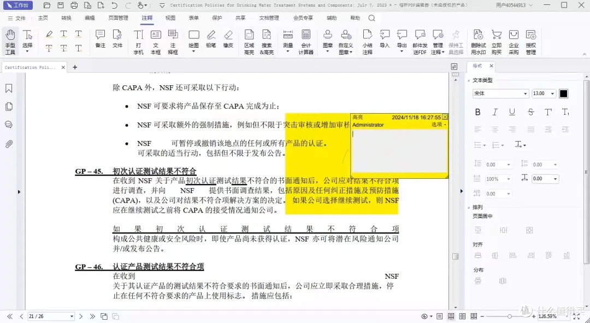This screenshot has width=590, height=323.
Task: Insert a Text Box (文本框)
Action: click(x=156, y=42)
